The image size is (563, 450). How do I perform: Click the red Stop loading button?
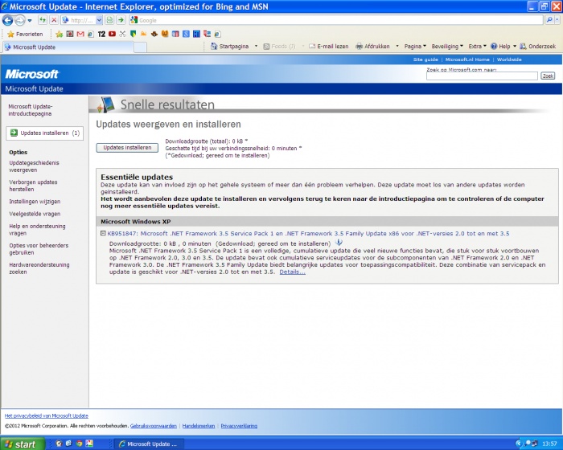click(54, 20)
